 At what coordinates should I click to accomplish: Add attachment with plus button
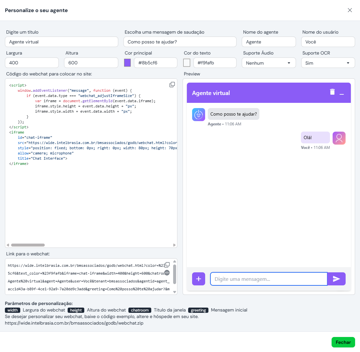pyautogui.click(x=199, y=279)
